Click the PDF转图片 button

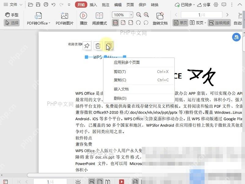65,18
